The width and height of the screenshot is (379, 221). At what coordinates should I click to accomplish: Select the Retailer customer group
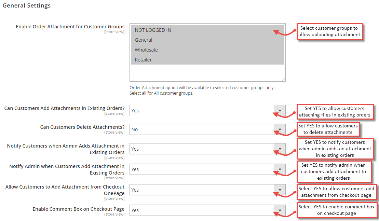143,59
